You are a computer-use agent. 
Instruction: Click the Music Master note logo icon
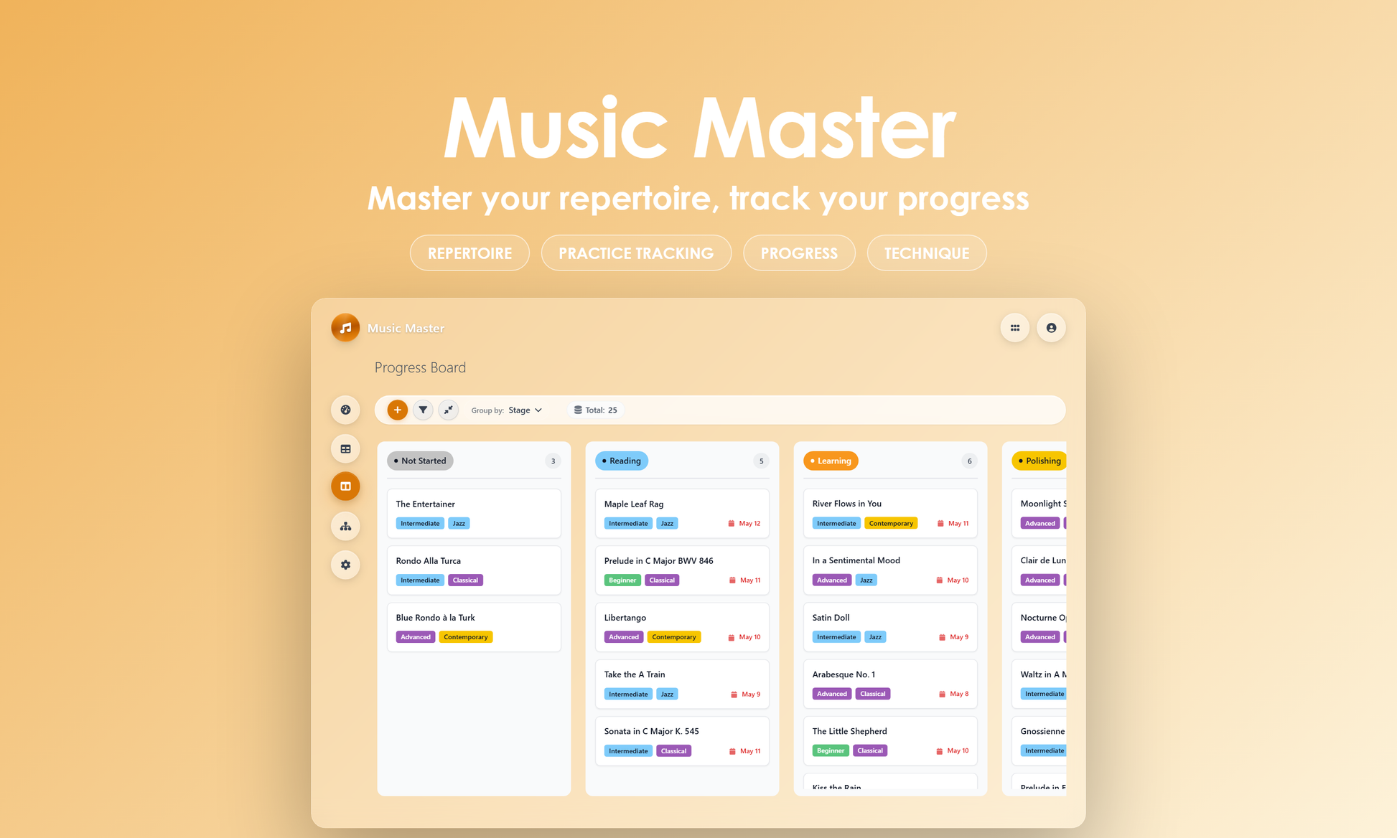(345, 328)
